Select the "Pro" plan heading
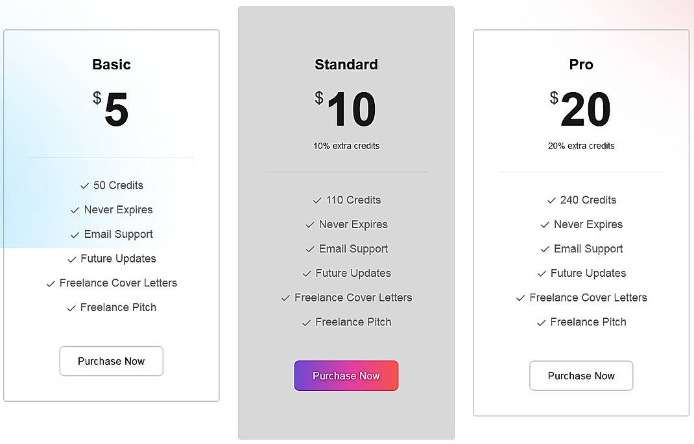The image size is (694, 444). pos(581,65)
